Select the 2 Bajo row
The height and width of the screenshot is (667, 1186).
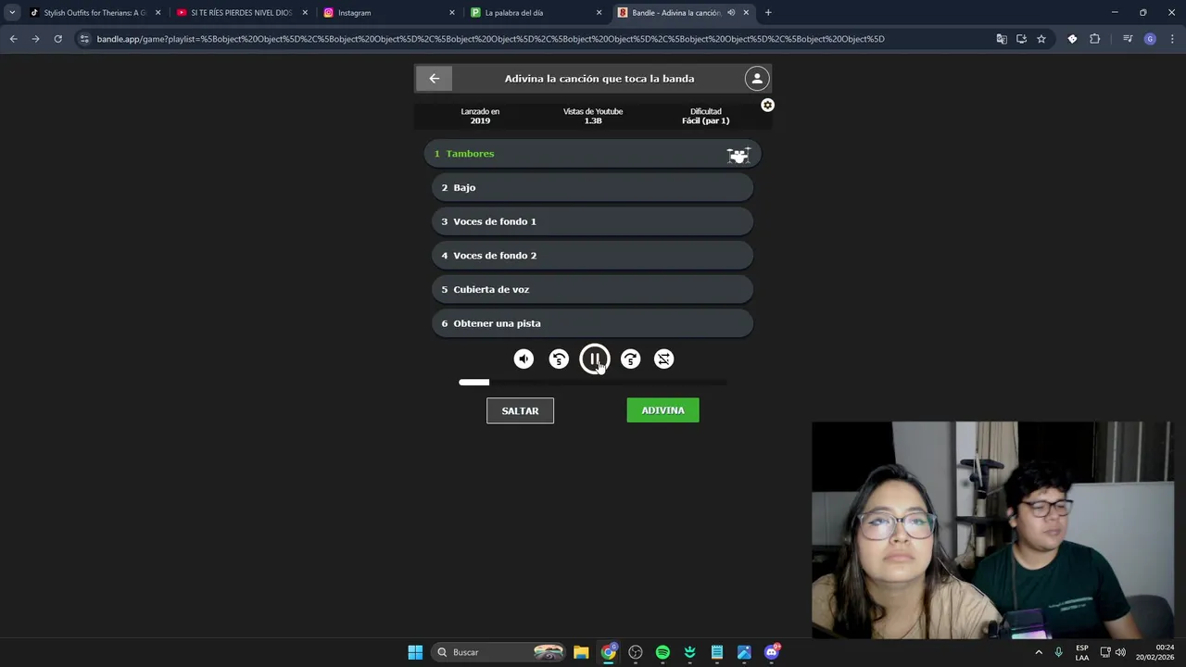point(593,188)
